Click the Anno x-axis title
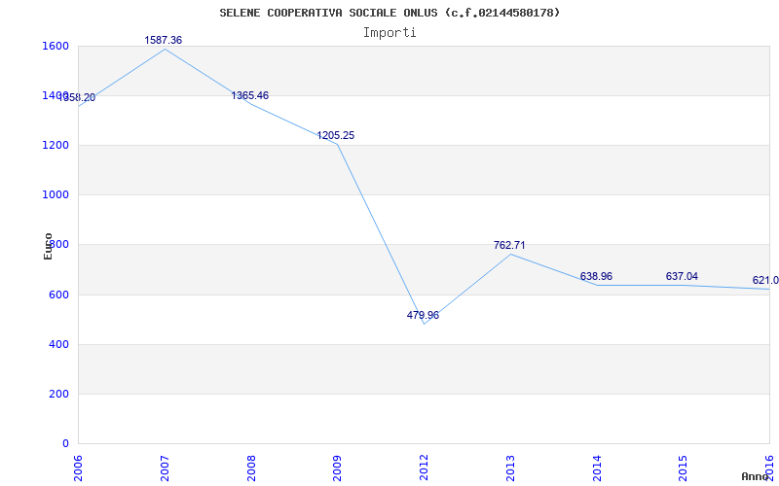779x486 pixels. [755, 476]
